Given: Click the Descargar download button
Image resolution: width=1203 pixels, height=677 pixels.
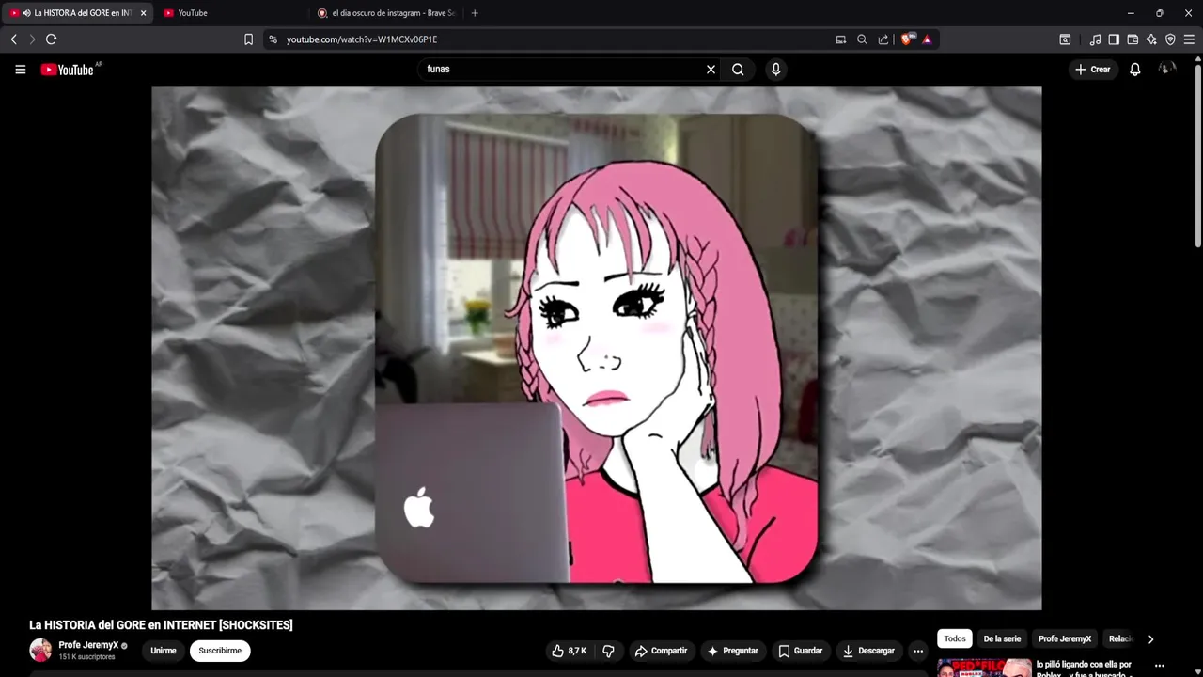Looking at the screenshot, I should pos(868,651).
